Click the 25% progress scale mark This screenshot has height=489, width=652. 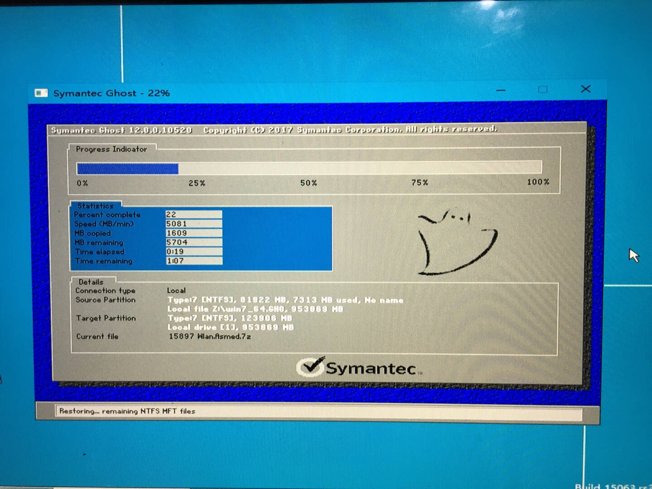pos(197,183)
